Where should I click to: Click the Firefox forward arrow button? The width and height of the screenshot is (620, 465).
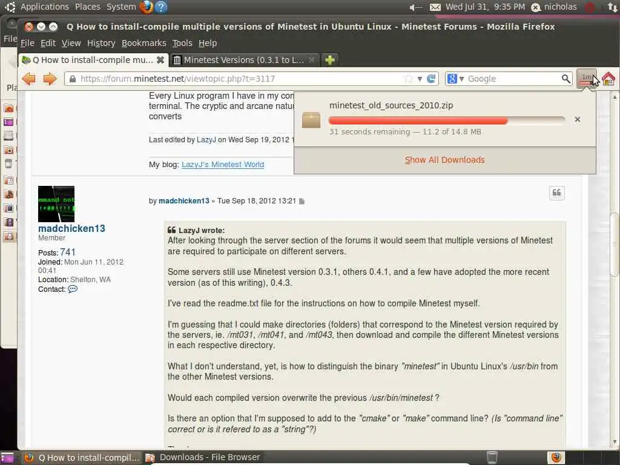(x=50, y=79)
